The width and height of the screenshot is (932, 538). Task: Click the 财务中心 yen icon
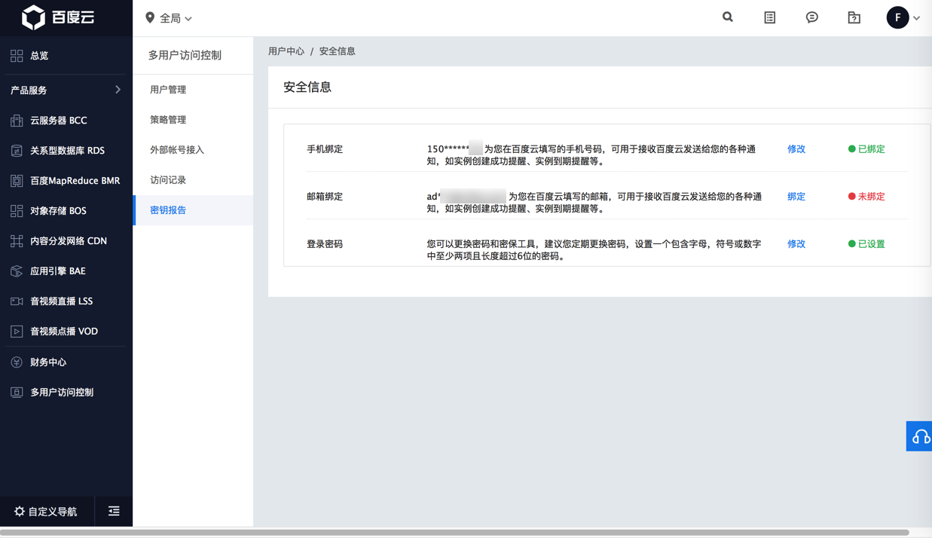[17, 362]
